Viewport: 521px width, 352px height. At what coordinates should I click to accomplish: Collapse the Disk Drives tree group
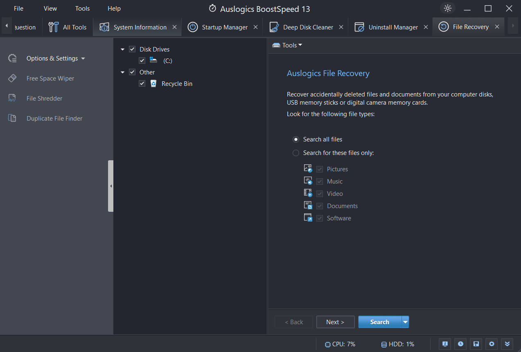(122, 49)
